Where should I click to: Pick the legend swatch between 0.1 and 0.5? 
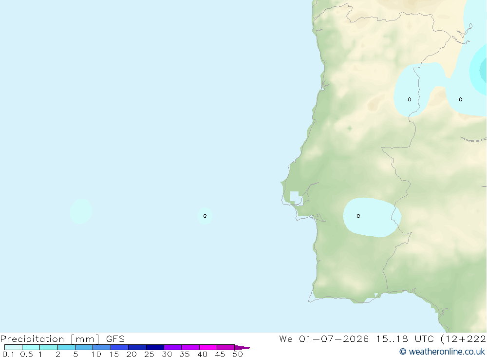pos(13,347)
